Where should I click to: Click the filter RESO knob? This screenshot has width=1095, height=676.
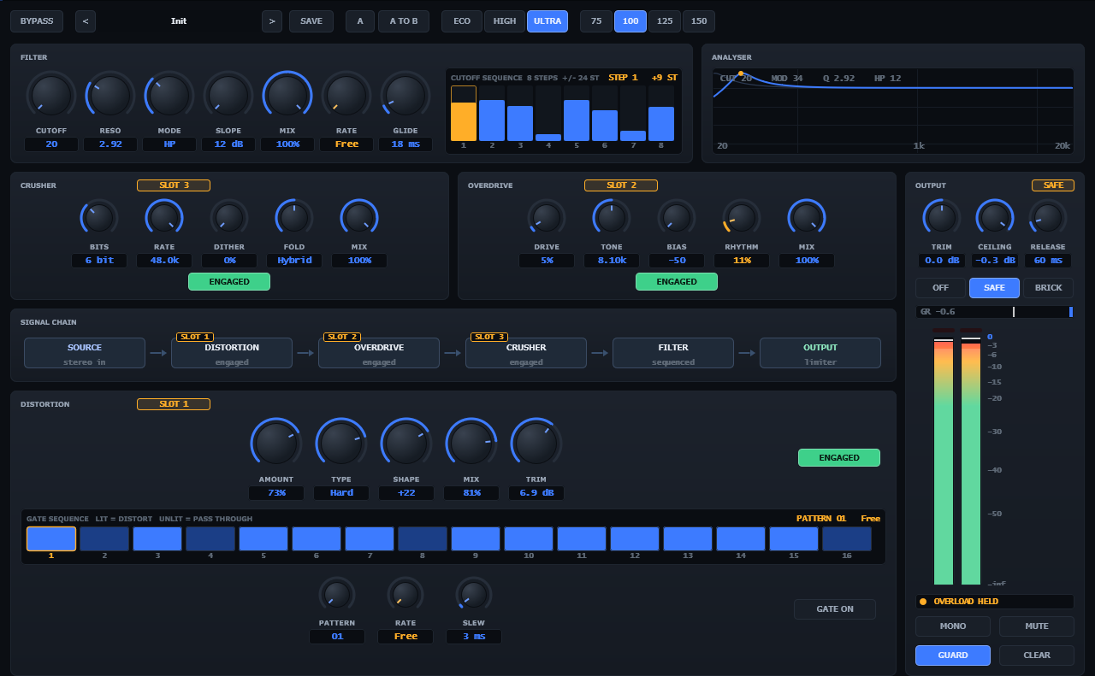tap(110, 96)
